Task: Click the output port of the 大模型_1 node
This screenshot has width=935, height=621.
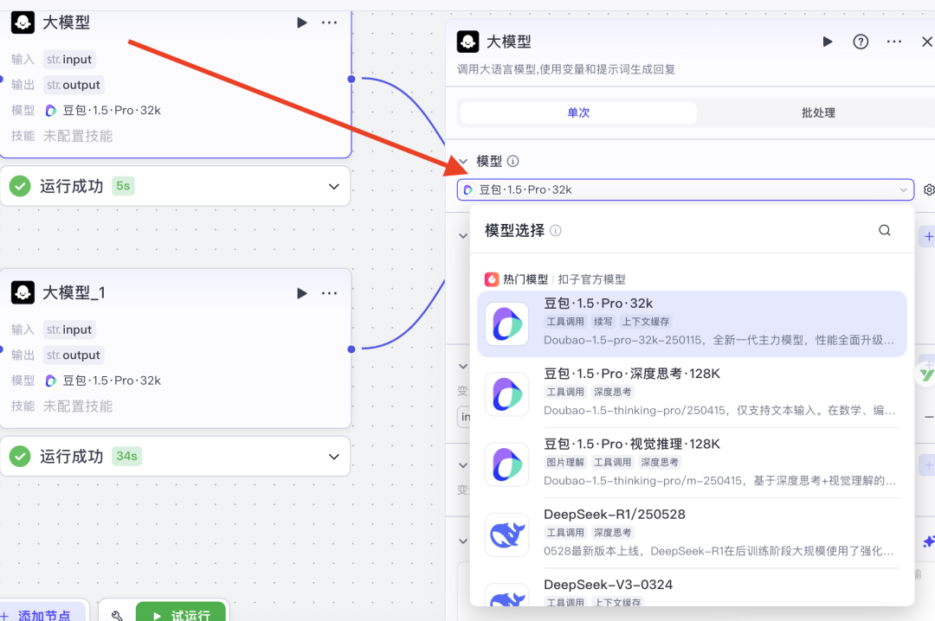Action: (x=351, y=349)
